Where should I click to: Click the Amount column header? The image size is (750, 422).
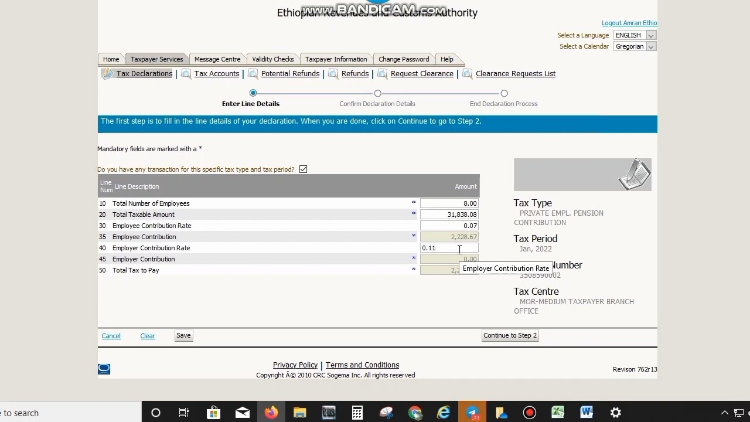pyautogui.click(x=466, y=186)
